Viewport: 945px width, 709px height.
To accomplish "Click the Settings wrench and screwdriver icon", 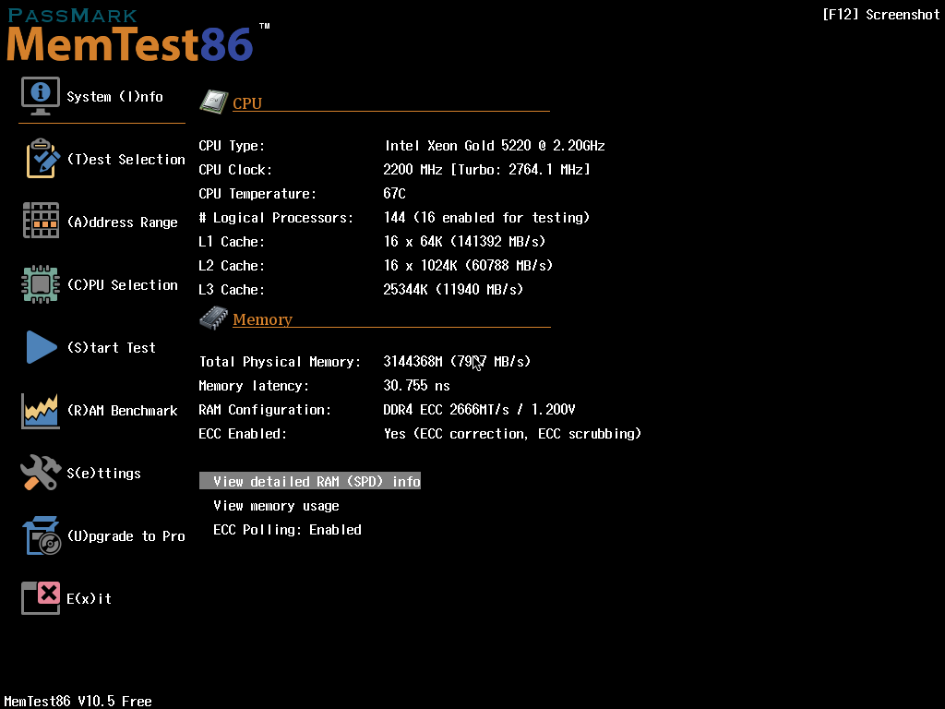I will point(41,472).
